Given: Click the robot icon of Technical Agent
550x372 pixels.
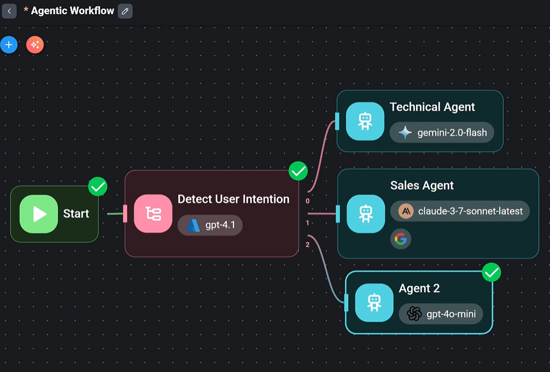Looking at the screenshot, I should pyautogui.click(x=365, y=121).
